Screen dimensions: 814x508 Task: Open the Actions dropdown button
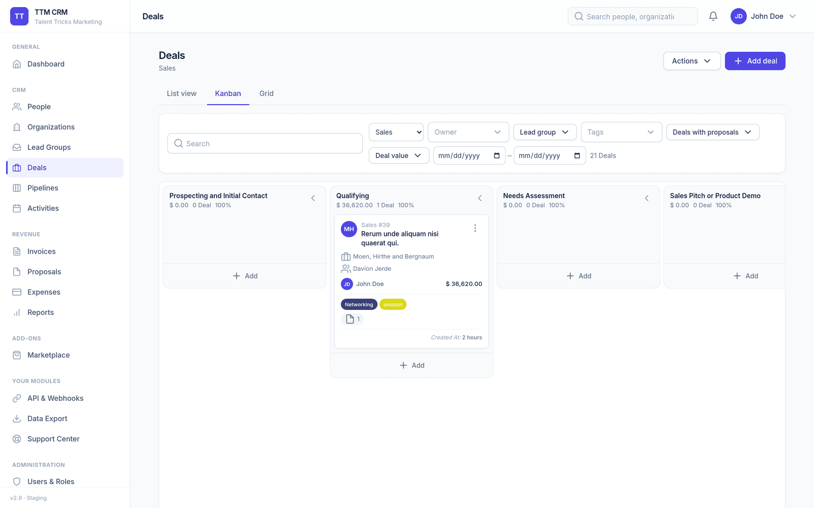tap(692, 61)
